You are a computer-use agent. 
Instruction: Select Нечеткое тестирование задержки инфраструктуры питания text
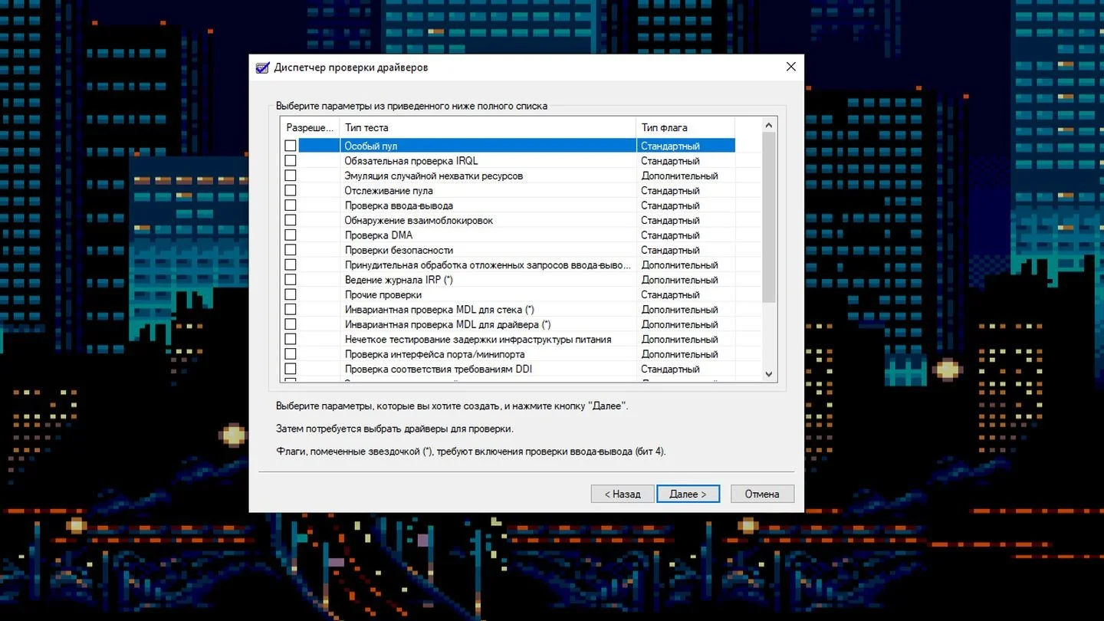pos(478,339)
